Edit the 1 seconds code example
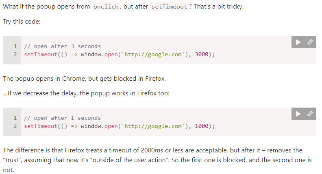Screen dimensions: 322x174 point(310,114)
